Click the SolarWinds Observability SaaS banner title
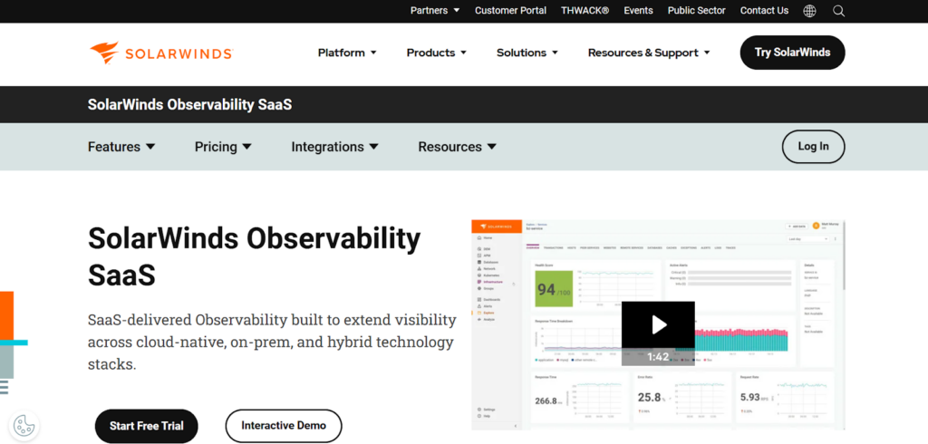The image size is (928, 444). 189,105
